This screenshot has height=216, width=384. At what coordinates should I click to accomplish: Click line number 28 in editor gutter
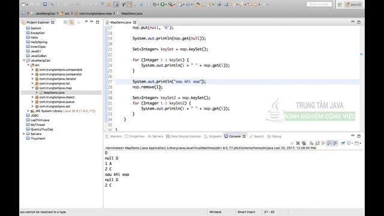coord(110,87)
